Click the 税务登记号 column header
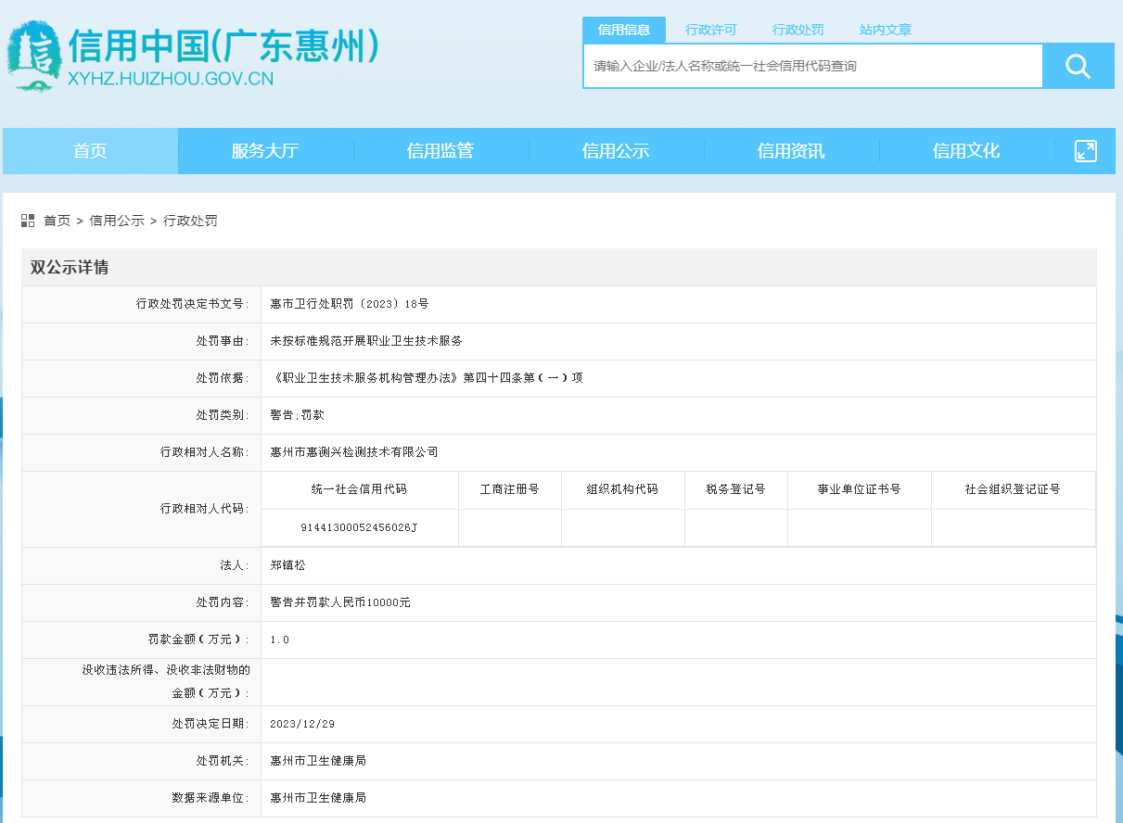Viewport: 1123px width, 823px height. point(735,489)
